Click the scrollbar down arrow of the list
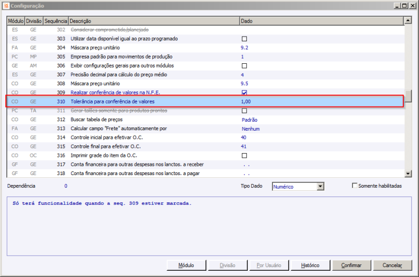Screen dimensions: 419x277 [x=408, y=174]
